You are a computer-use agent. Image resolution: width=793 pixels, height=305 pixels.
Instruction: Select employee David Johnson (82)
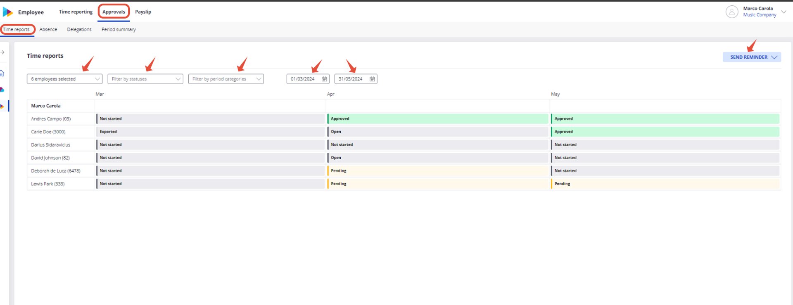(50, 158)
